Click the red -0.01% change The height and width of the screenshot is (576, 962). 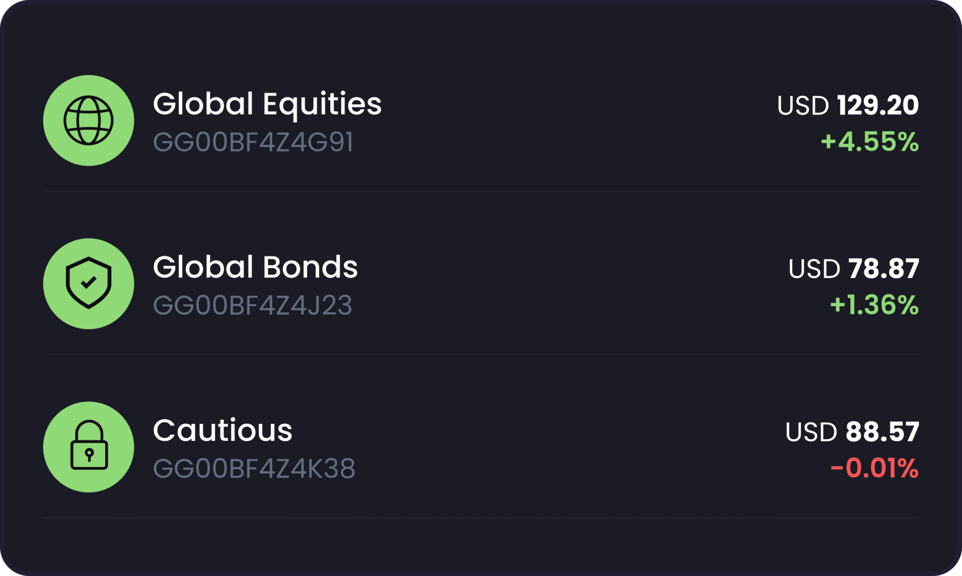pyautogui.click(x=874, y=468)
